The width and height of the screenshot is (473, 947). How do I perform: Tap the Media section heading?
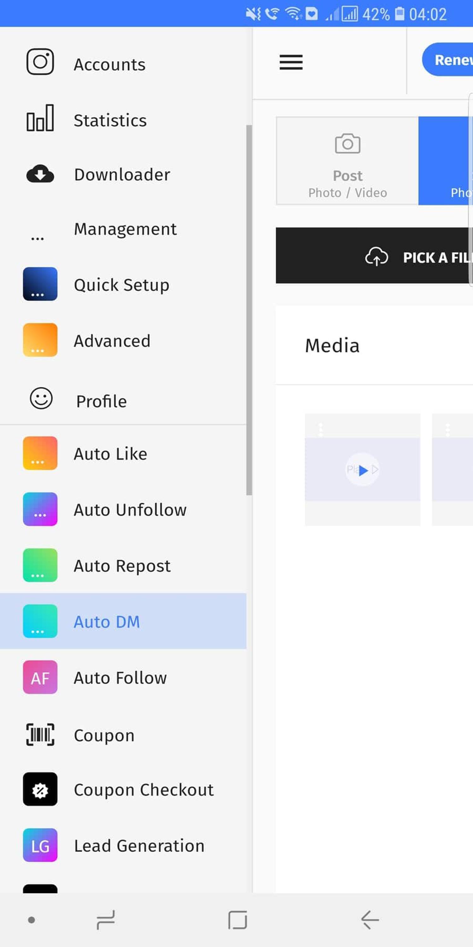(x=332, y=346)
